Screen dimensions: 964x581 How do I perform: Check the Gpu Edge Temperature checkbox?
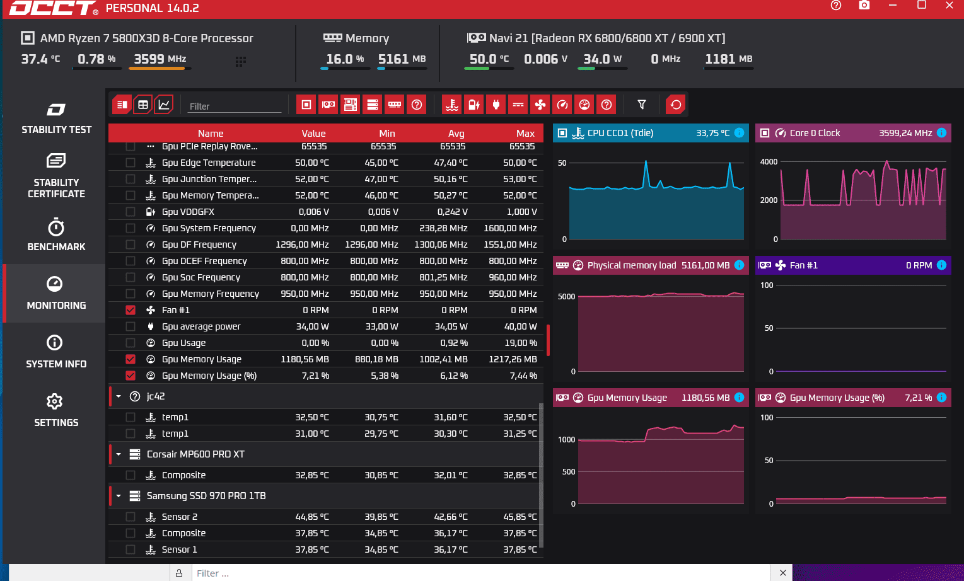click(x=131, y=163)
